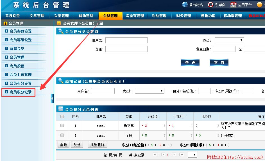Image resolution: width=265 pixels, height=161 pixels.
Task: Open the 前台网站 globe icon
Action: (x=185, y=4)
